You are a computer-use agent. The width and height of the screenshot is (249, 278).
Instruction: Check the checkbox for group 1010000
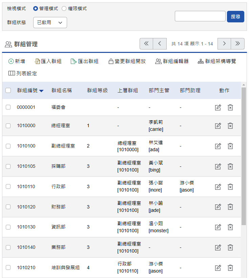(x=8, y=125)
